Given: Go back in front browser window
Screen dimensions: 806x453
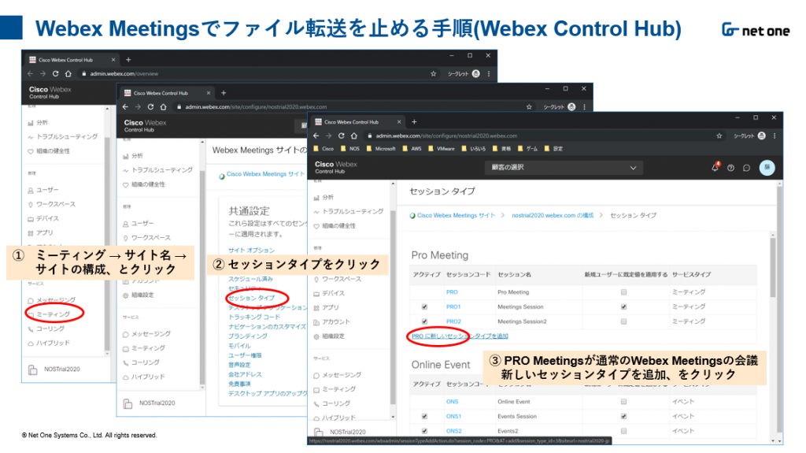Looking at the screenshot, I should tap(316, 136).
